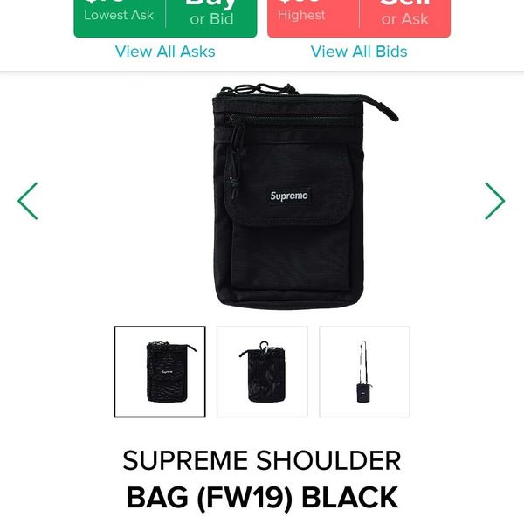Select the third thumbnail showing bag with strap
The image size is (524, 524).
point(364,372)
